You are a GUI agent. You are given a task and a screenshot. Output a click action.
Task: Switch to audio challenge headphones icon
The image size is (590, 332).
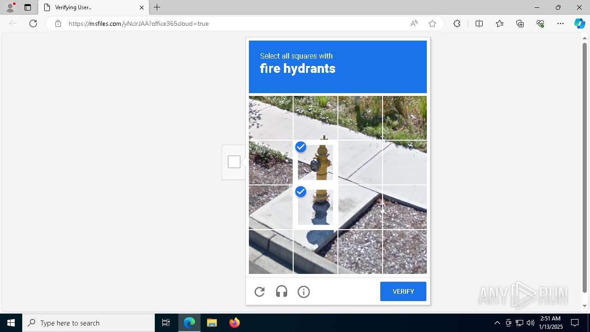click(x=282, y=291)
